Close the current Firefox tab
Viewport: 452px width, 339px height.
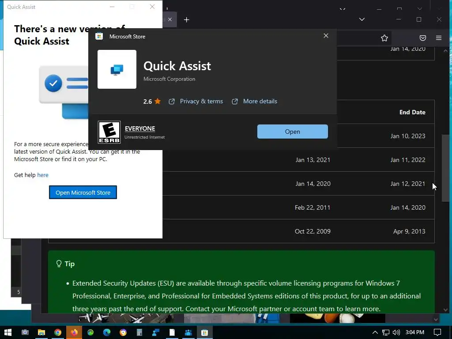click(x=170, y=19)
